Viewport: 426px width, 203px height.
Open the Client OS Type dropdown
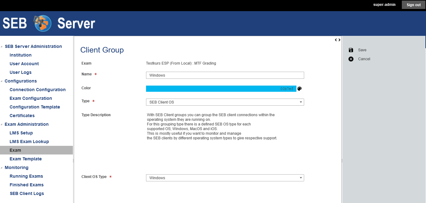click(225, 178)
